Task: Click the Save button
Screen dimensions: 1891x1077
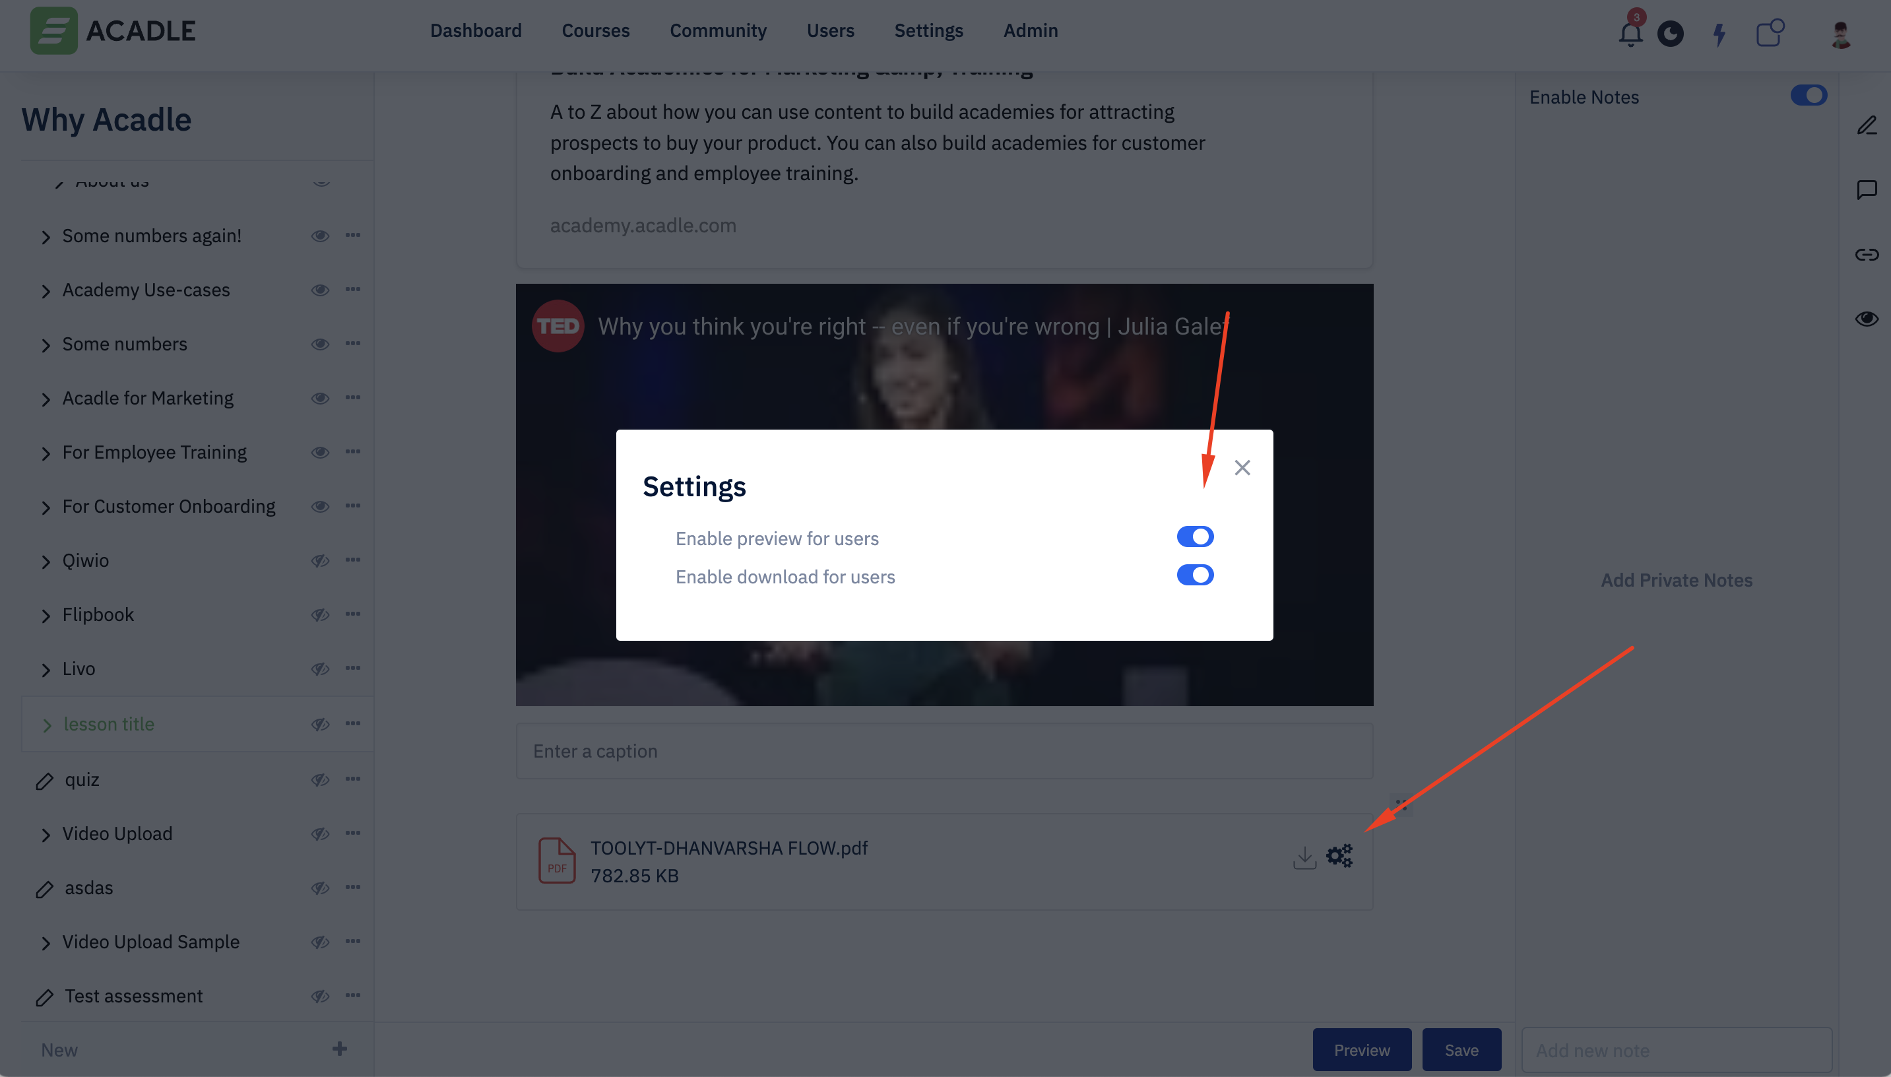Action: pos(1461,1050)
